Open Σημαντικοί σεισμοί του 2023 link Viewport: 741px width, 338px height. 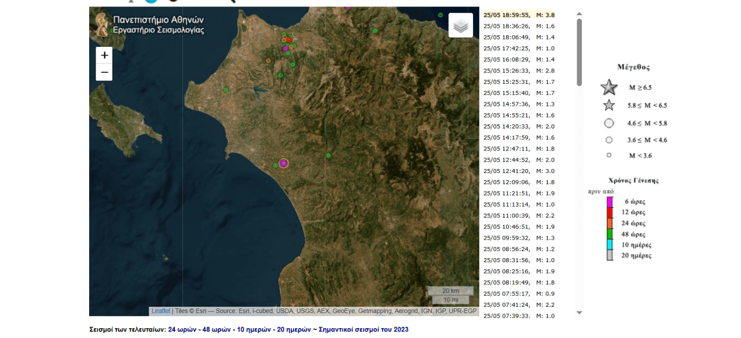click(x=364, y=330)
